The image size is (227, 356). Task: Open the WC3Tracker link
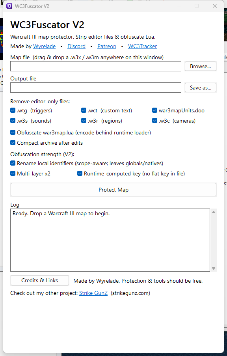pyautogui.click(x=142, y=46)
